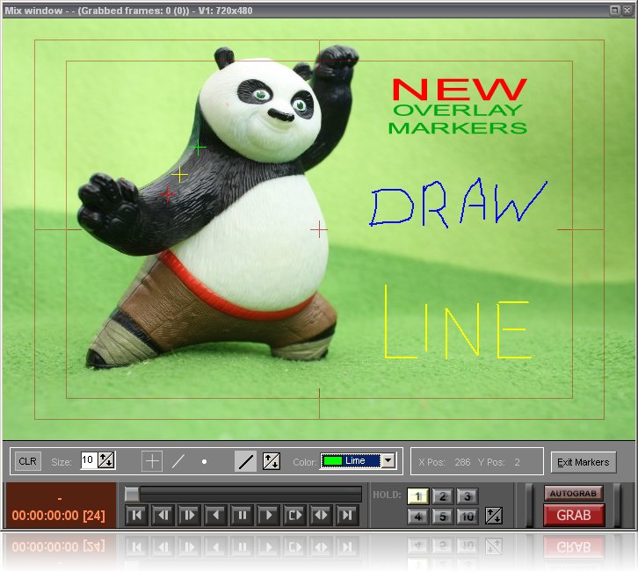Image resolution: width=638 pixels, height=571 pixels.
Task: Click the center crosshair of the frame
Action: point(319,230)
